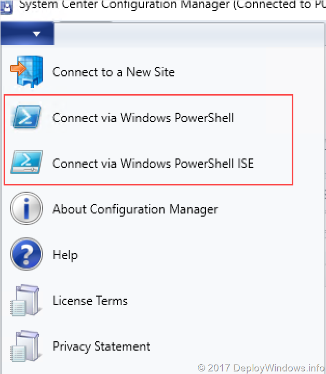Open the Privacy Statement menu entry
Viewport: 326px width, 374px height.
pos(101,346)
